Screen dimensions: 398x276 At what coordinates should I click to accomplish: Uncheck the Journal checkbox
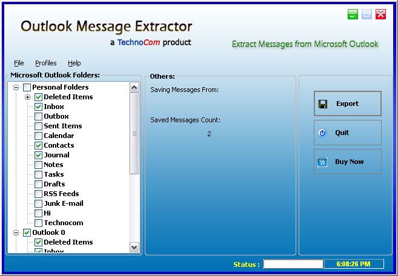tap(38, 155)
